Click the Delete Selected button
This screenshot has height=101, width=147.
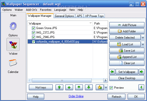(x=125, y=38)
